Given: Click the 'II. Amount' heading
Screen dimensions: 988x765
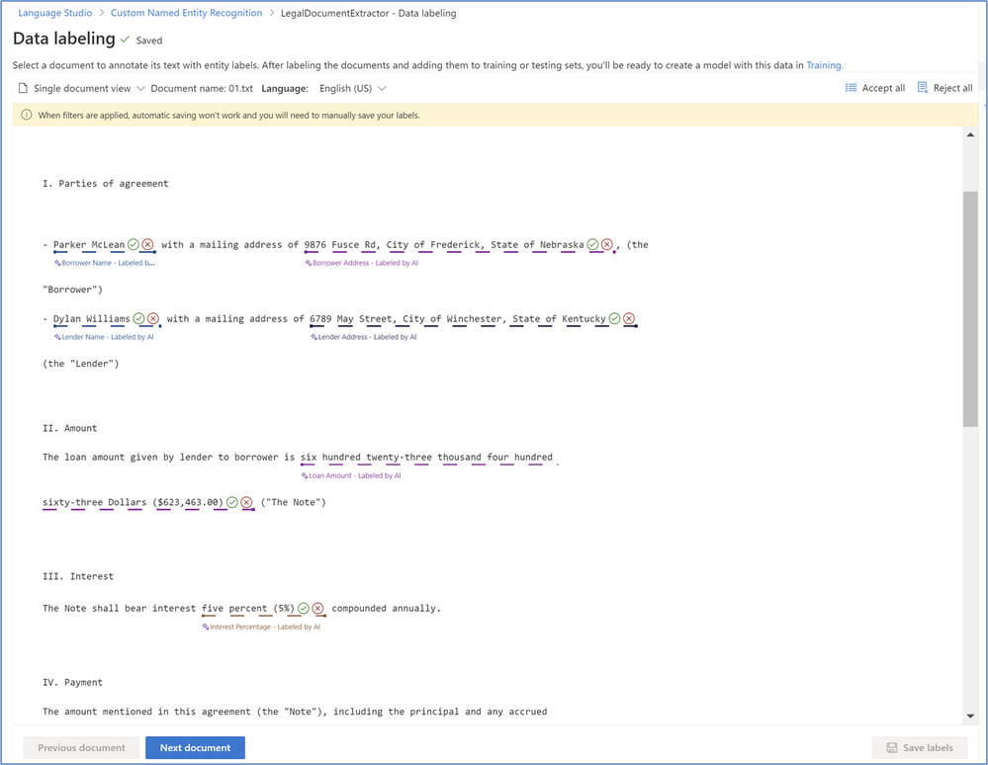Looking at the screenshot, I should tap(70, 428).
